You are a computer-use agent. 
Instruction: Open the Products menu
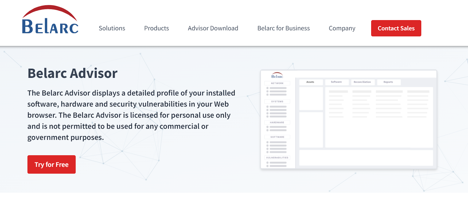pyautogui.click(x=156, y=28)
